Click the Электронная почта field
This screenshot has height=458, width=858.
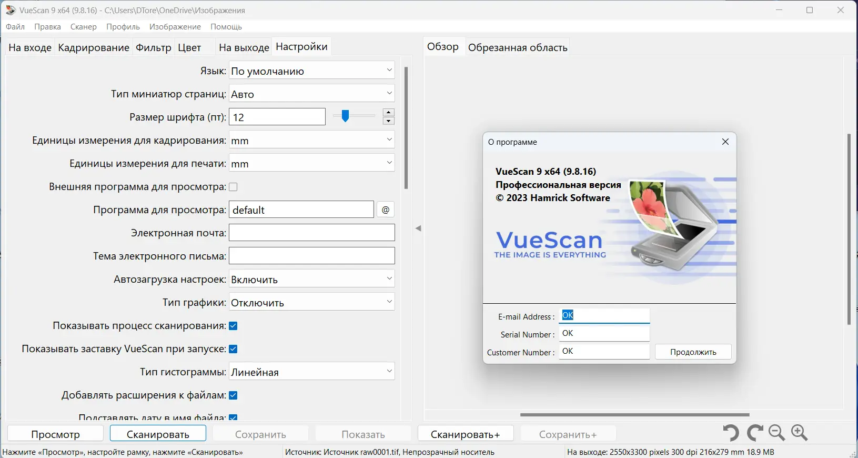[312, 233]
